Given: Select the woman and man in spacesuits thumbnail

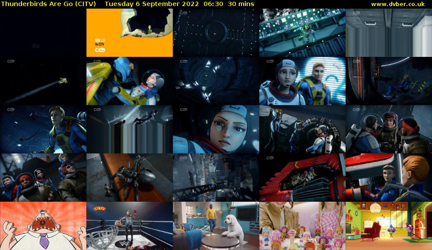Looking at the screenshot, I should point(302,81).
